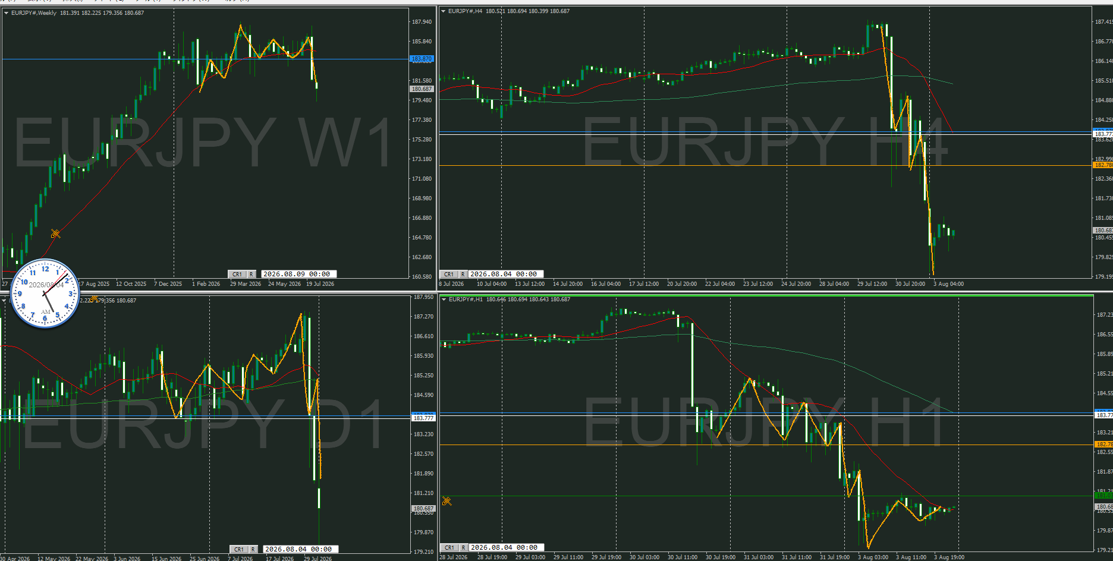Click the 17 Jul 2026 date label
Viewport: 1113px width, 561px height.
coord(279,559)
